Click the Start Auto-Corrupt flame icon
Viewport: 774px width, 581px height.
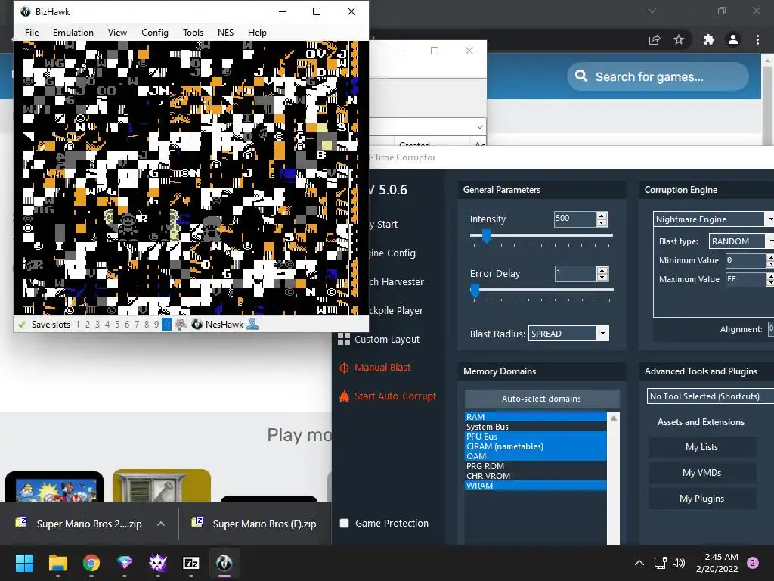pyautogui.click(x=344, y=396)
